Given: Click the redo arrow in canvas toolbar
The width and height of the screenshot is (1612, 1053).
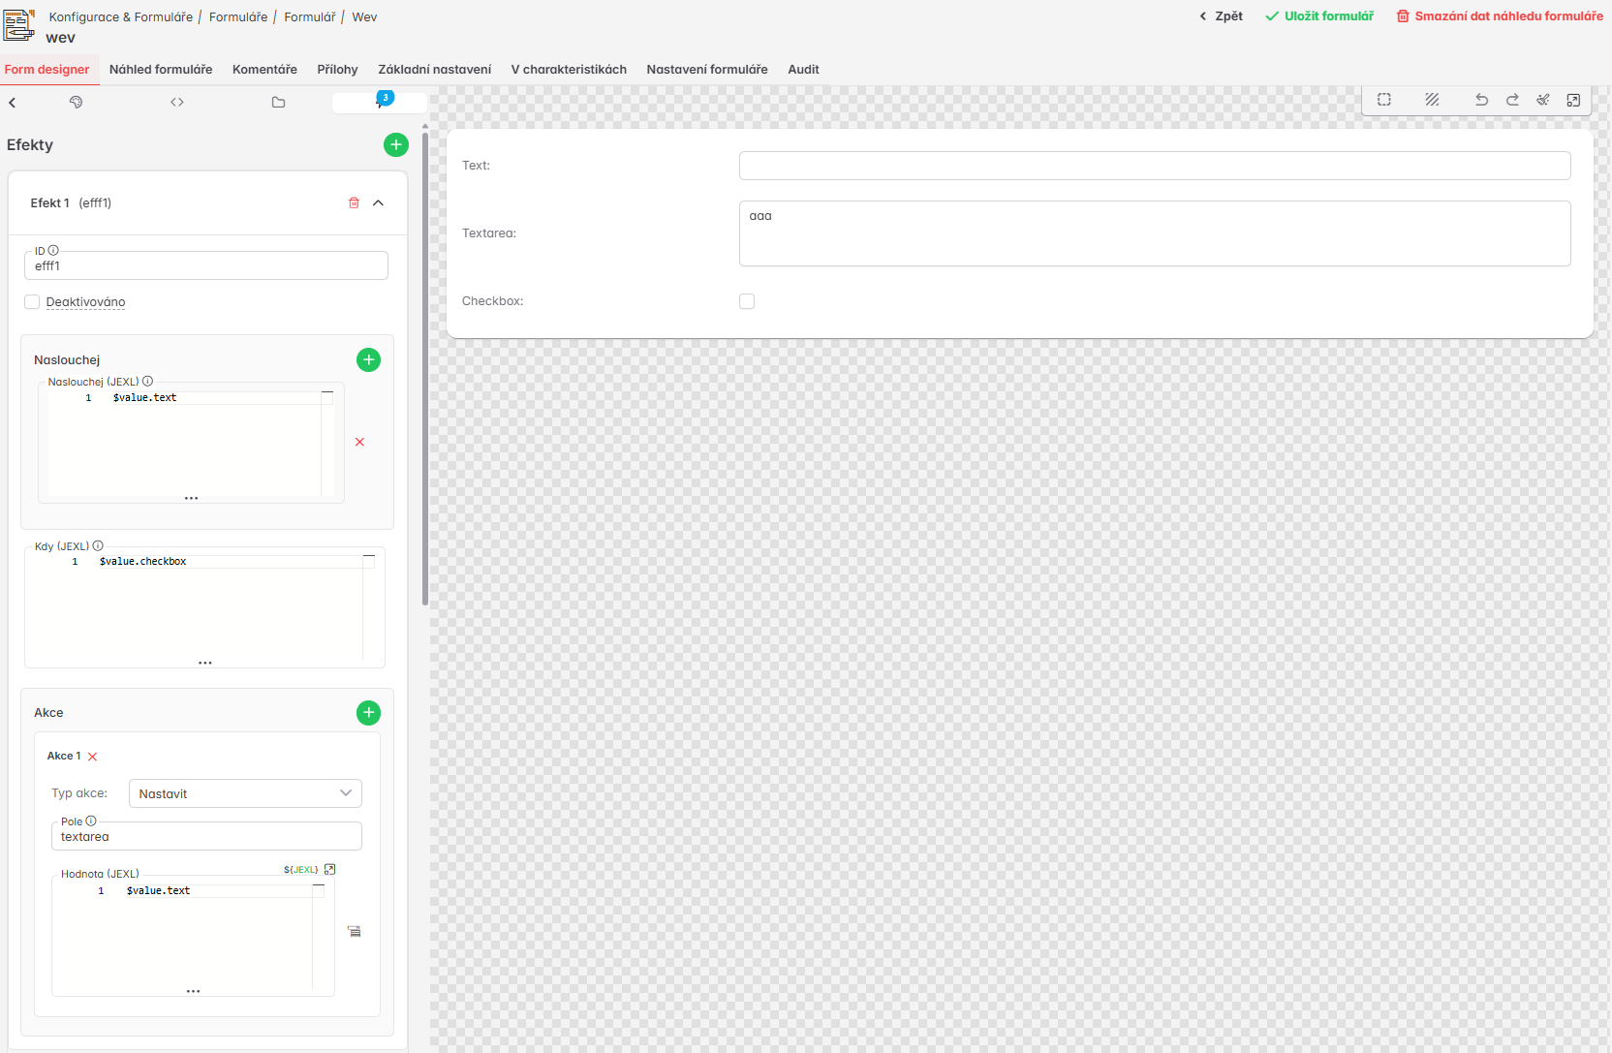Looking at the screenshot, I should point(1512,100).
